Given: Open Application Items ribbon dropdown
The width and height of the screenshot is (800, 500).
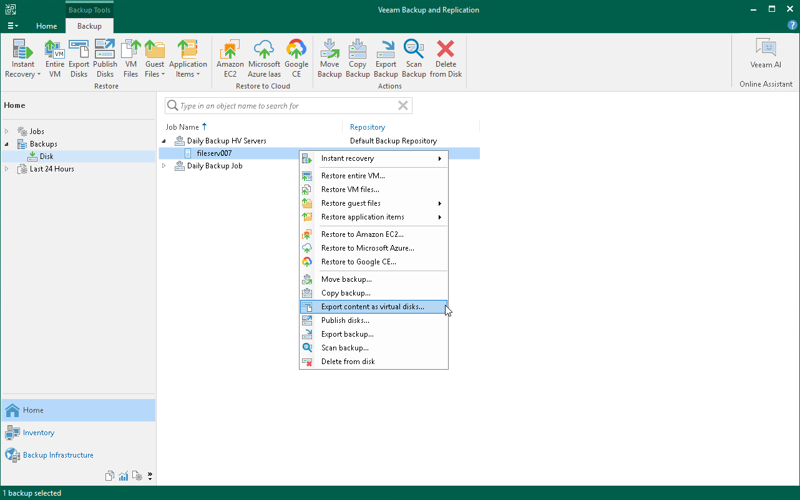Looking at the screenshot, I should (x=188, y=59).
